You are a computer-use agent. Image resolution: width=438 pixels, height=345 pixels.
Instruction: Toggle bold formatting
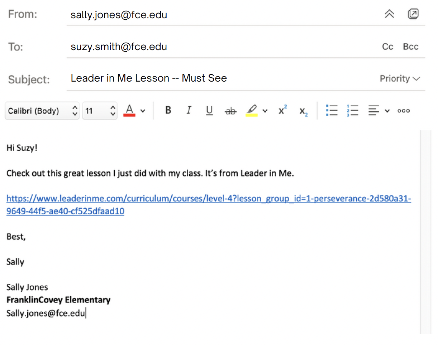pyautogui.click(x=168, y=111)
